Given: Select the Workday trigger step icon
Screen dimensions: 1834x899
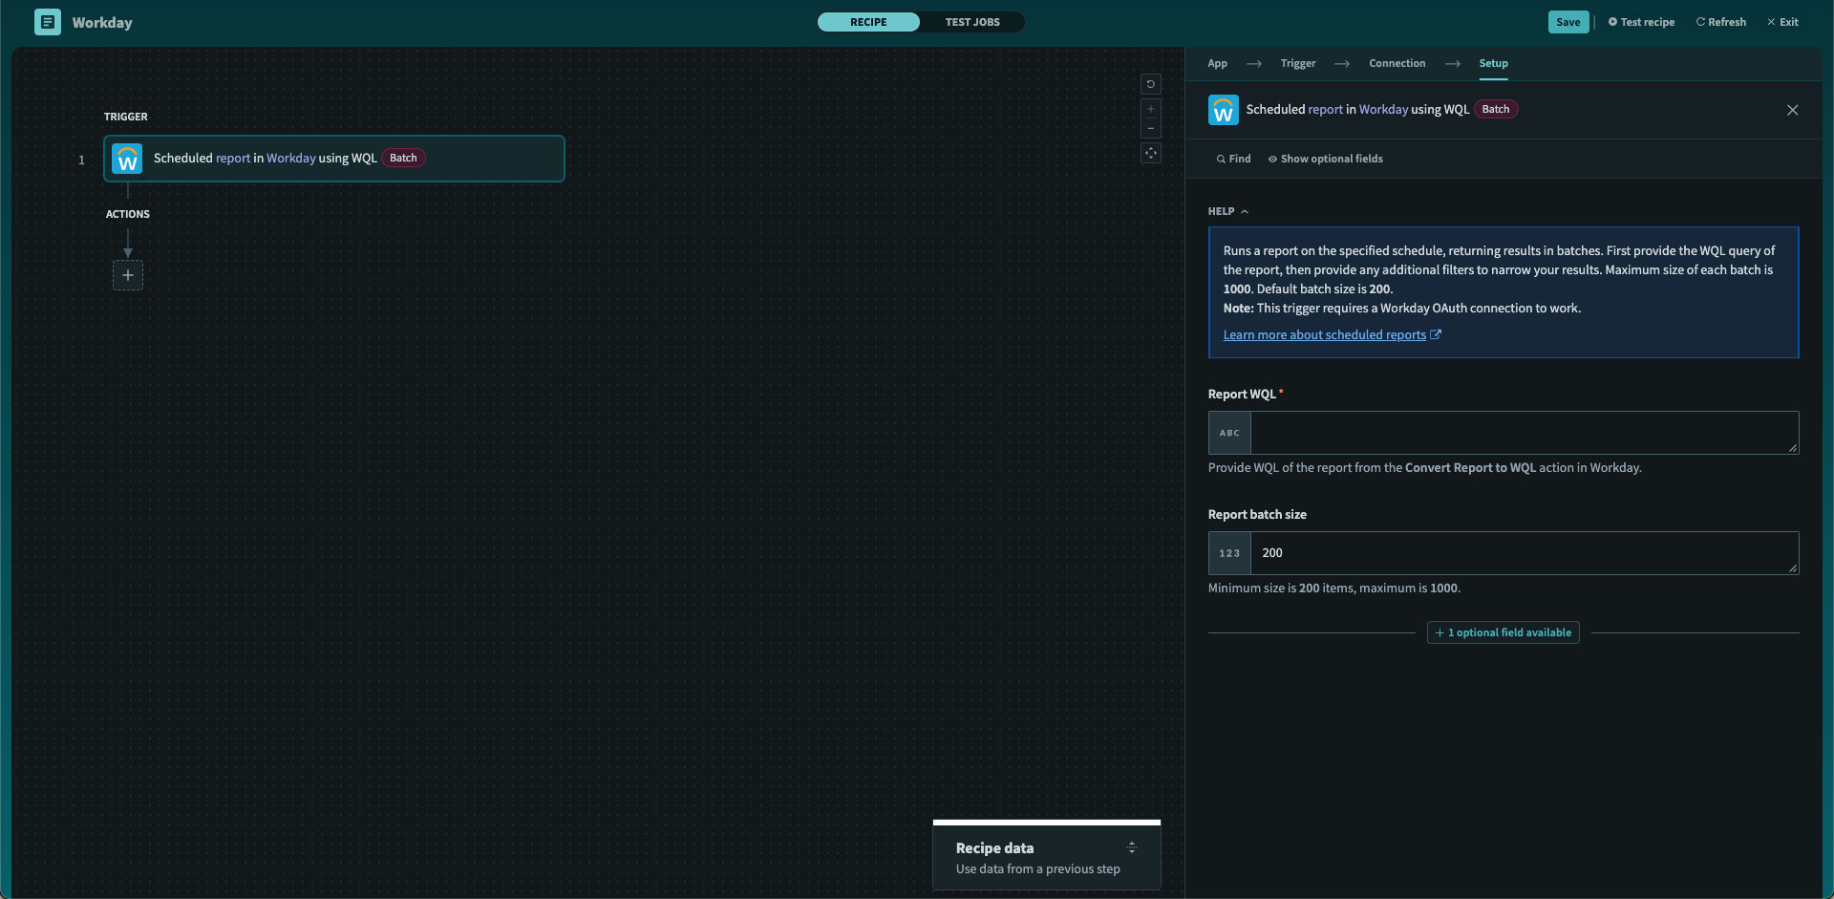Looking at the screenshot, I should 127,159.
